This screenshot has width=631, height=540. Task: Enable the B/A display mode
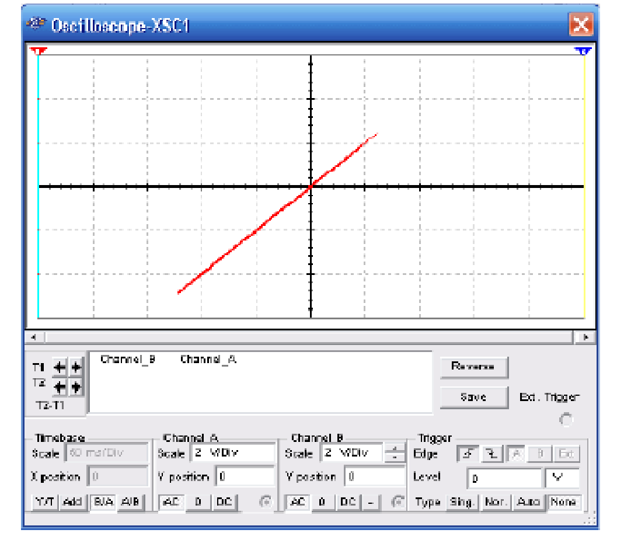pyautogui.click(x=103, y=502)
